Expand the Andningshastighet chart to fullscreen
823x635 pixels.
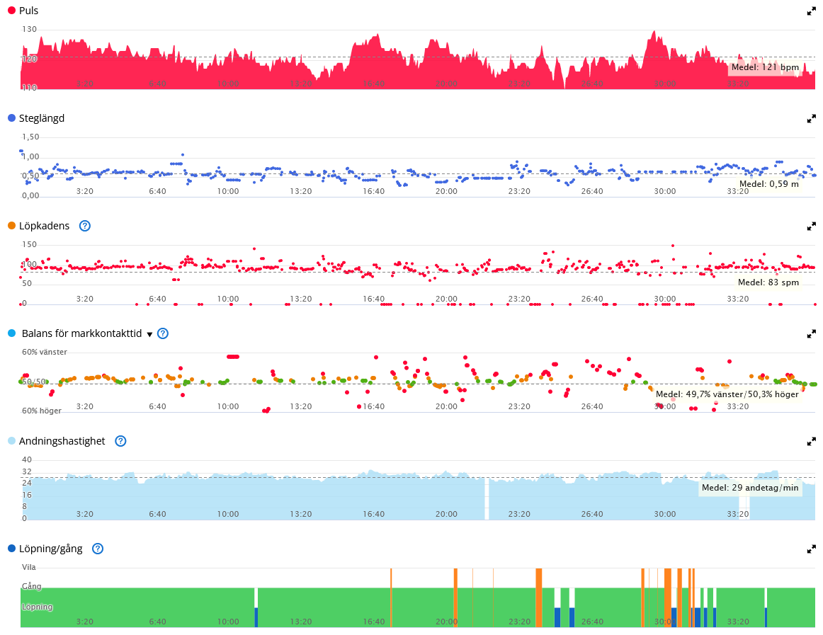tap(811, 441)
